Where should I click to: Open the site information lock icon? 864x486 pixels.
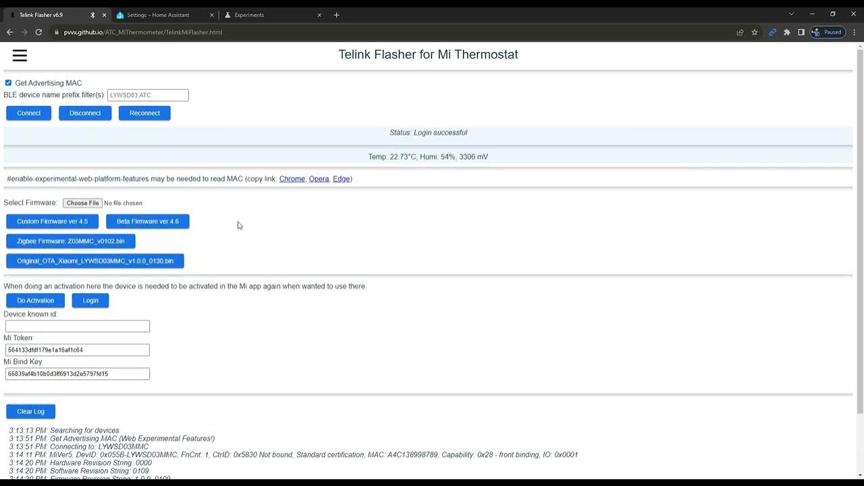(57, 32)
